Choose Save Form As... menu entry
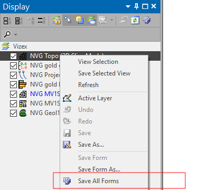Viewport: 199px width, 190px height. (x=99, y=169)
